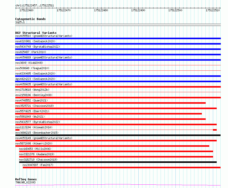The width and height of the screenshot is (228, 188).
Task: Click the red bar under nsv5570625
Action: [x=108, y=114]
